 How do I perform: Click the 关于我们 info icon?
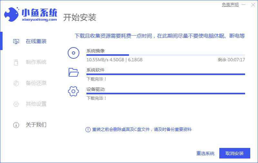(16, 125)
